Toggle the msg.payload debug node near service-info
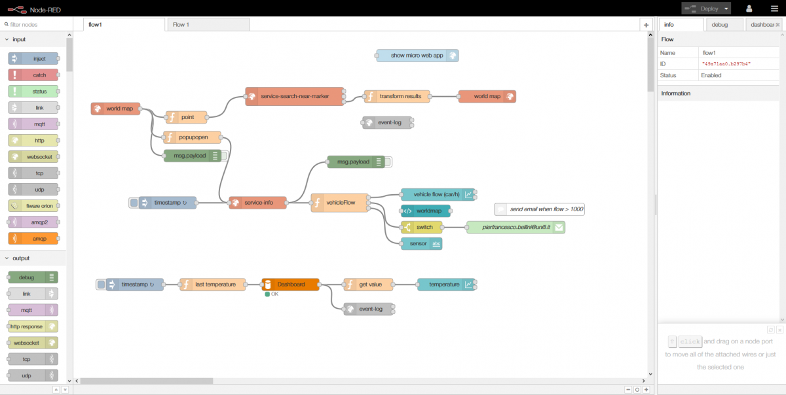This screenshot has height=395, width=786. (388, 162)
